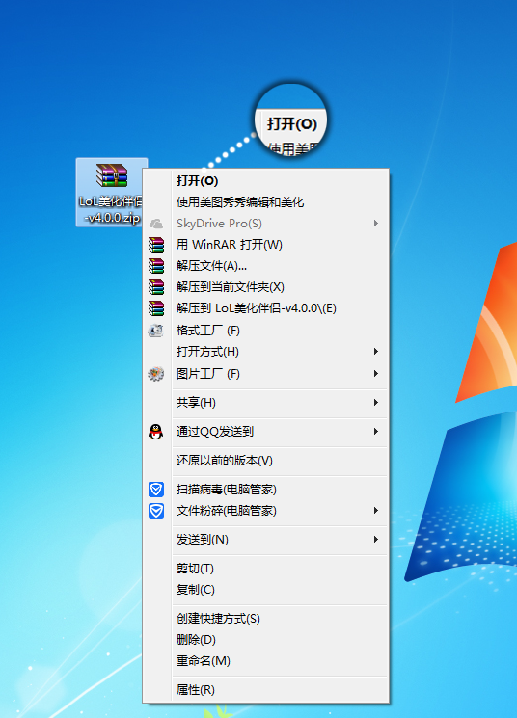Viewport: 517px width, 718px height.
Task: Click the WinRAR icon beside 解压到当前文件夹(X)
Action: (x=156, y=287)
